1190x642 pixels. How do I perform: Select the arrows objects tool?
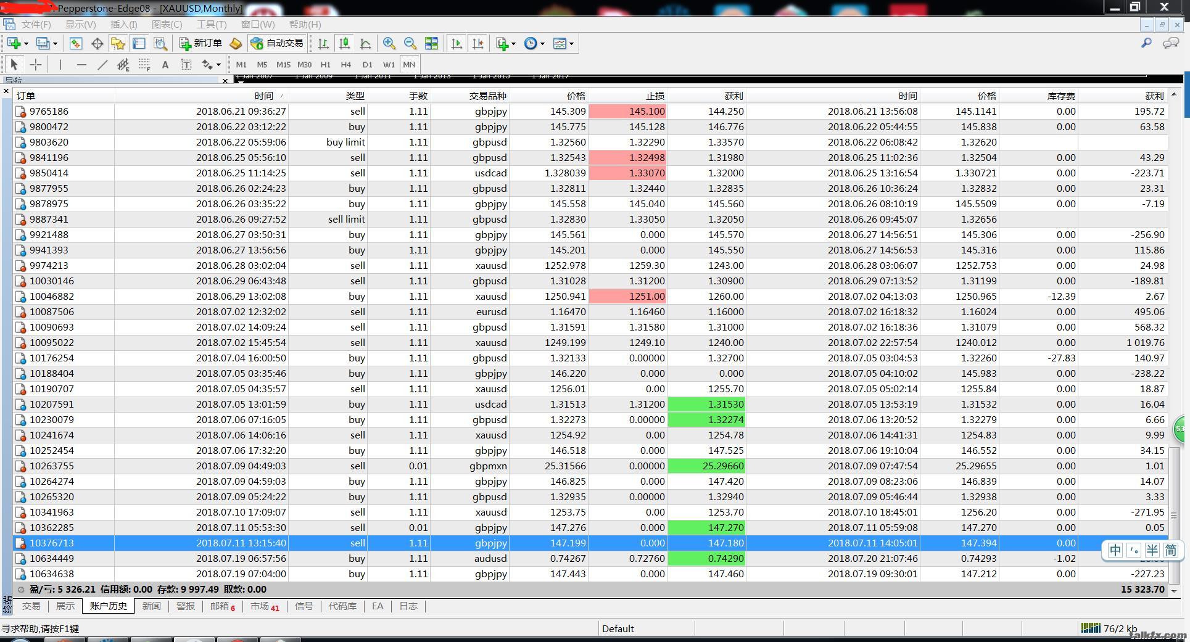[x=207, y=64]
